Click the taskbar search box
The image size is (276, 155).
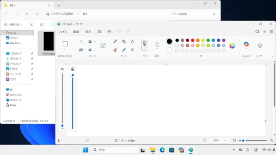(x=115, y=150)
